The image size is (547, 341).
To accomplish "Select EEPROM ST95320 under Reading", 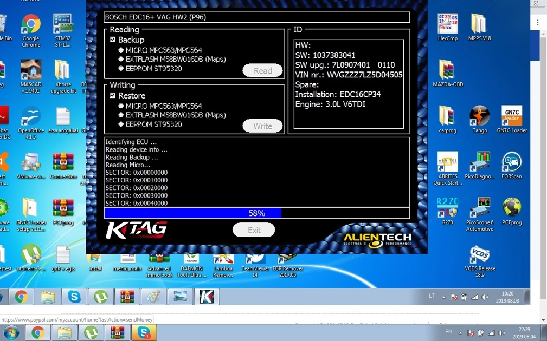I will [121, 69].
